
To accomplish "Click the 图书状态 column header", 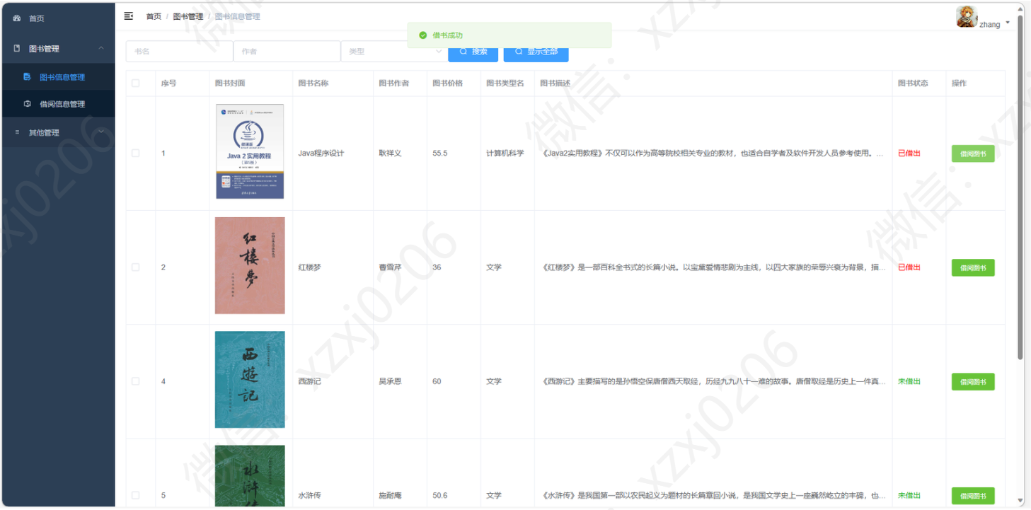I will point(913,83).
